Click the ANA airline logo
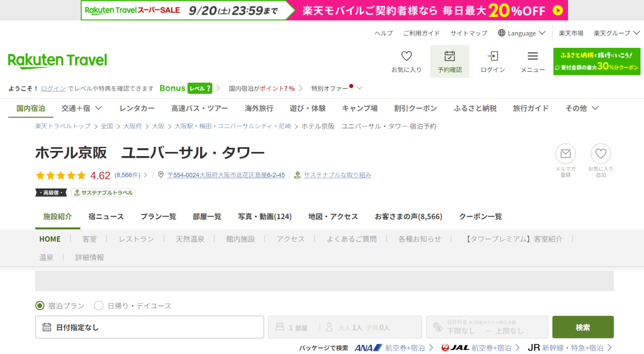644x354 pixels. point(368,348)
